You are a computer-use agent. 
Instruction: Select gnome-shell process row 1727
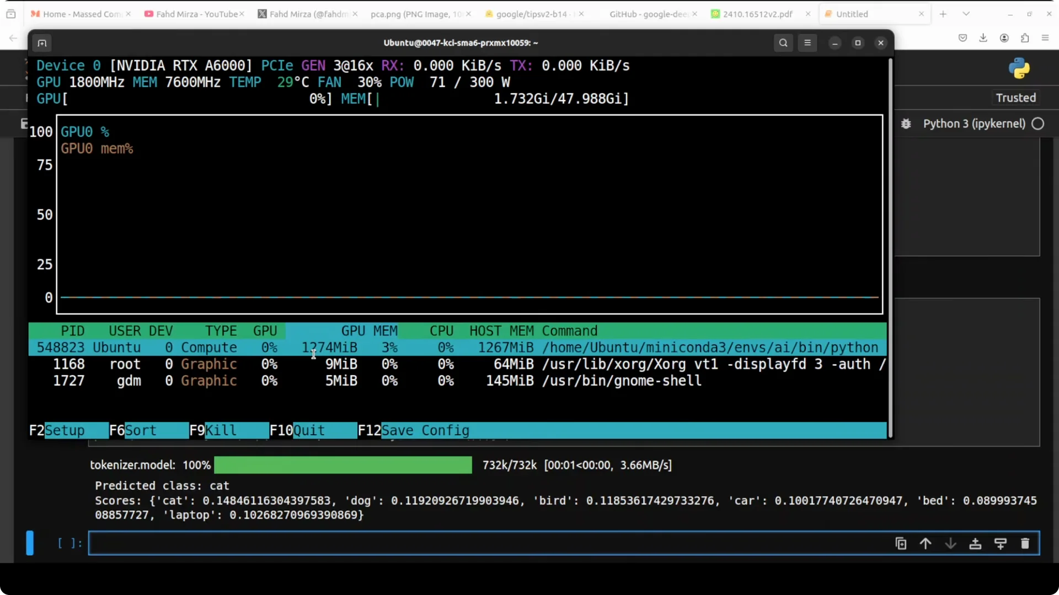coord(457,381)
